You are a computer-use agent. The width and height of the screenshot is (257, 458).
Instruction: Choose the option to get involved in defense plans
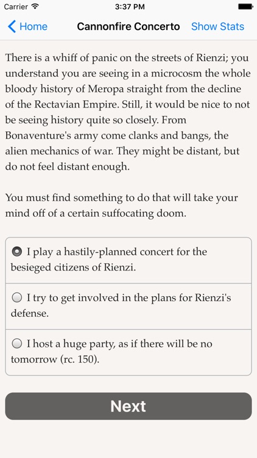[128, 307]
